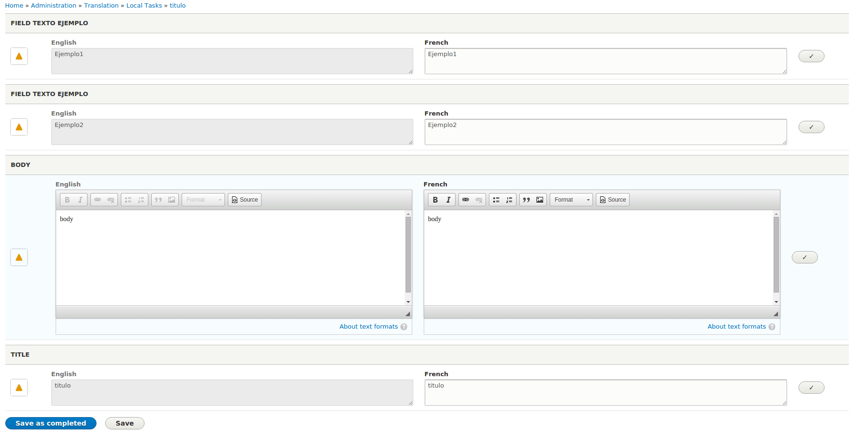
Task: Navigate to the Translation breadcrumb
Action: pyautogui.click(x=101, y=5)
